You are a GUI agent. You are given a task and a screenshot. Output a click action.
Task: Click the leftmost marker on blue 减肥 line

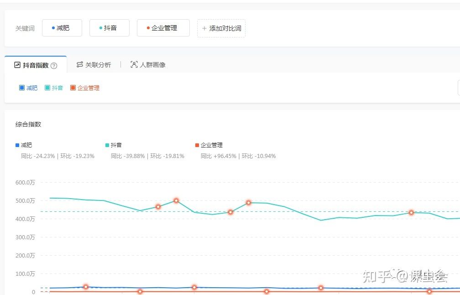86,287
